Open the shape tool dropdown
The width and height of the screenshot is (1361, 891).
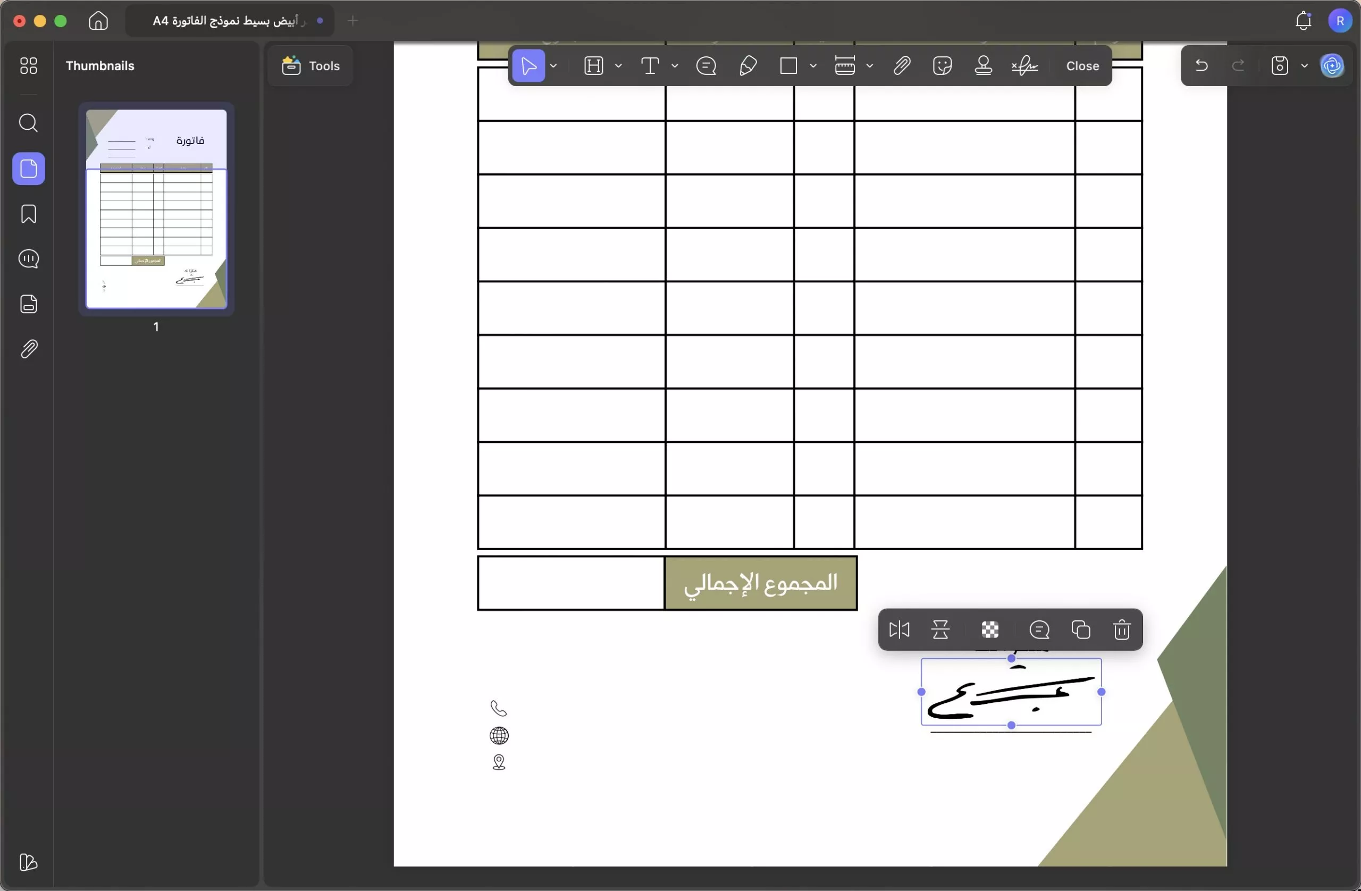coord(814,66)
